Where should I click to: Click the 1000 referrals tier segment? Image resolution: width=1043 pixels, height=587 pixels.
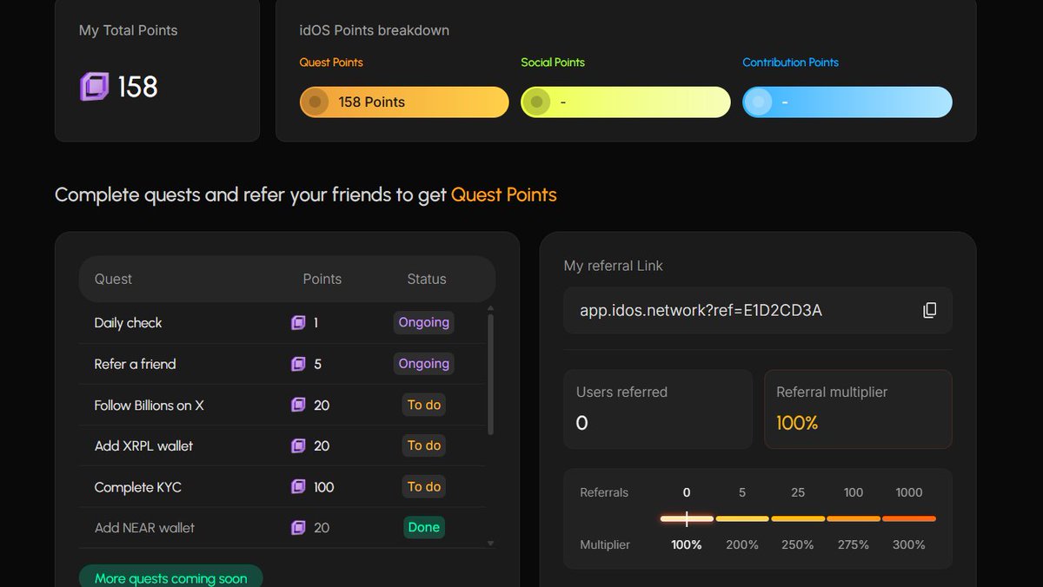(909, 518)
